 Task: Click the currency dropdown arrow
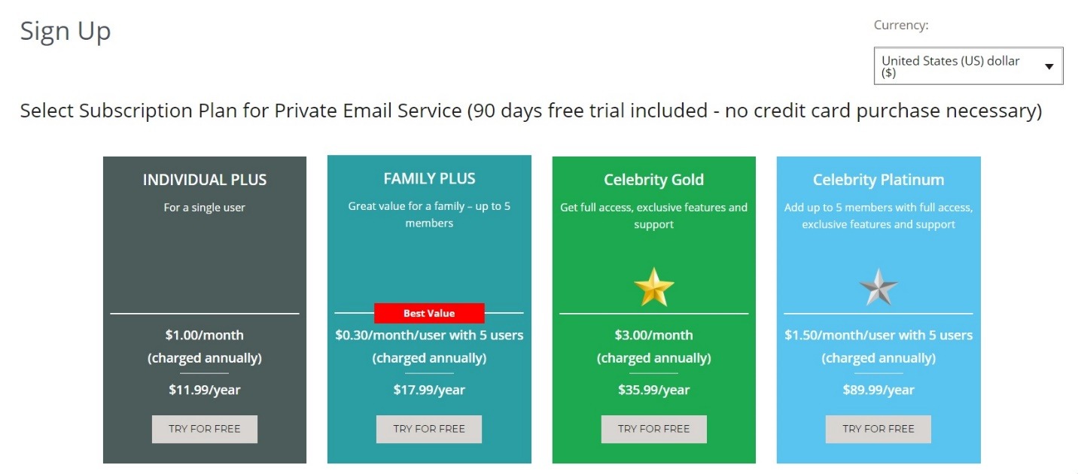coord(1049,67)
